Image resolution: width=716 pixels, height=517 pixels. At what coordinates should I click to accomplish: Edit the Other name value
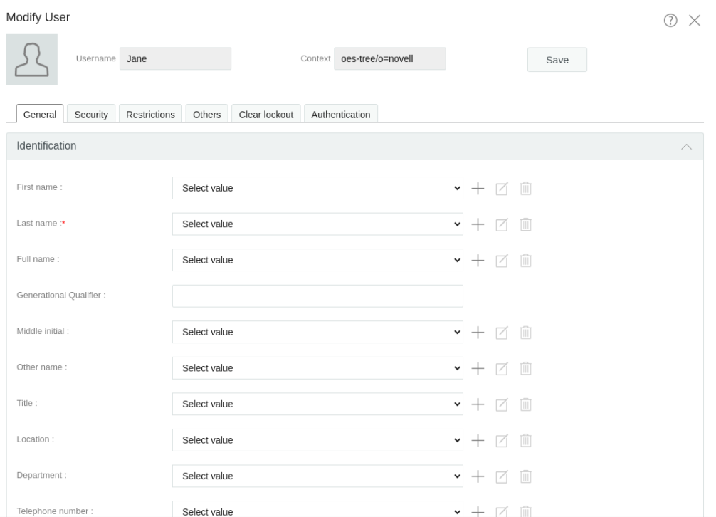tap(503, 368)
